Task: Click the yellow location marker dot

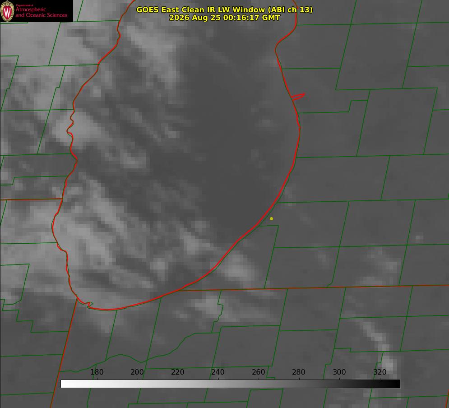Action: coord(271,218)
